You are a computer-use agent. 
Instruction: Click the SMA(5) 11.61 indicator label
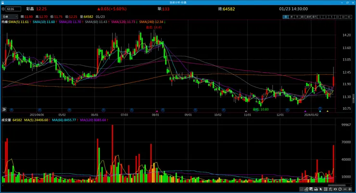19,22
